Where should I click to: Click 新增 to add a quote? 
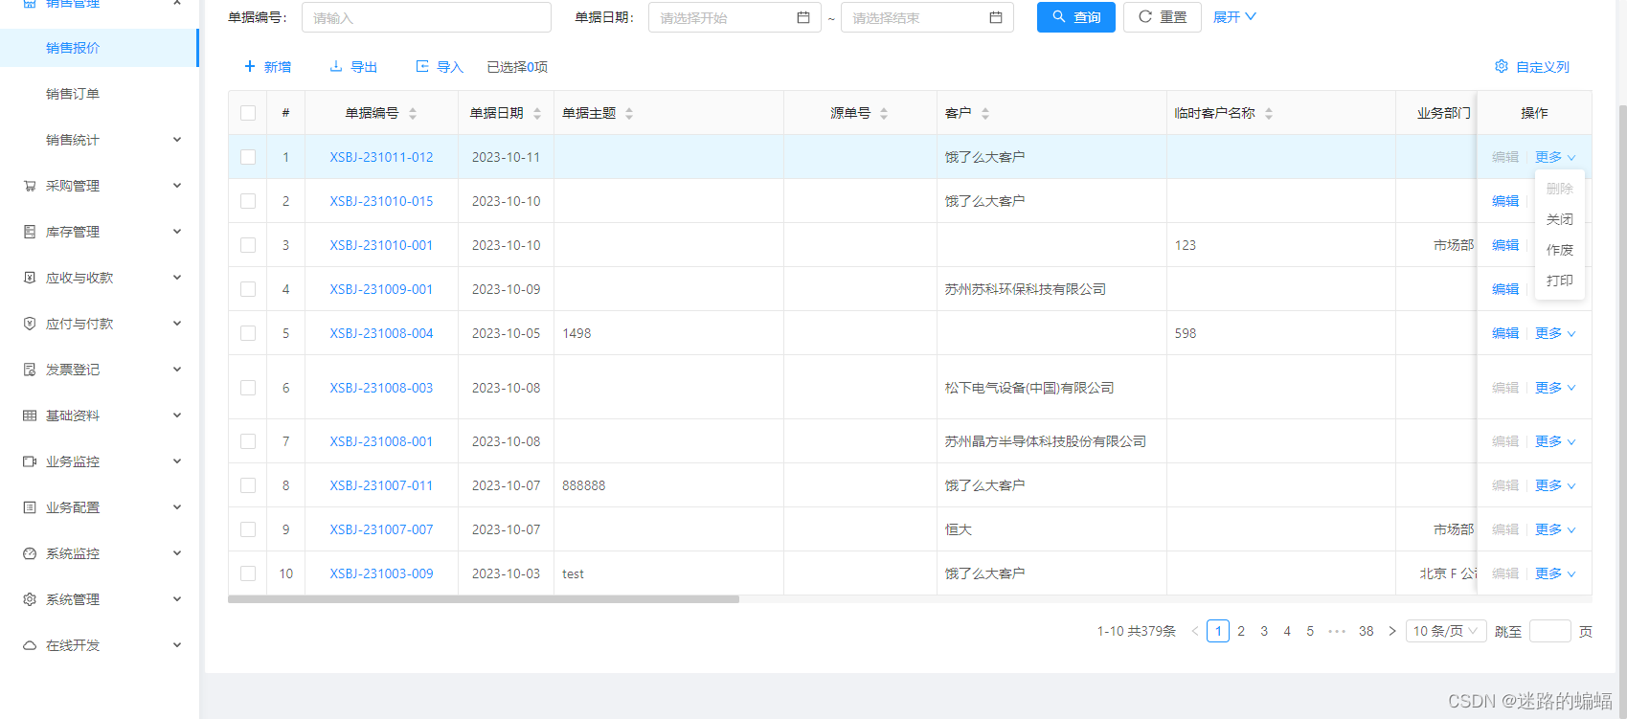point(267,67)
